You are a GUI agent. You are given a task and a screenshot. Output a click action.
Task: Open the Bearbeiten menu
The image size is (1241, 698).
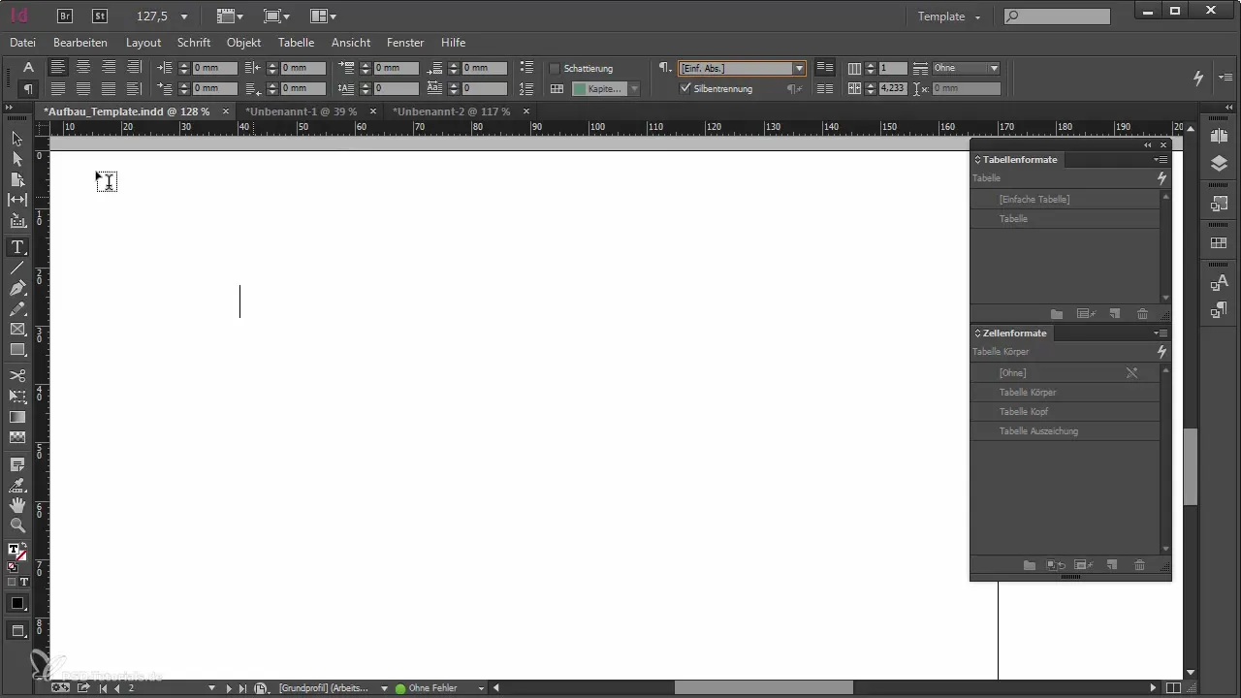[80, 43]
